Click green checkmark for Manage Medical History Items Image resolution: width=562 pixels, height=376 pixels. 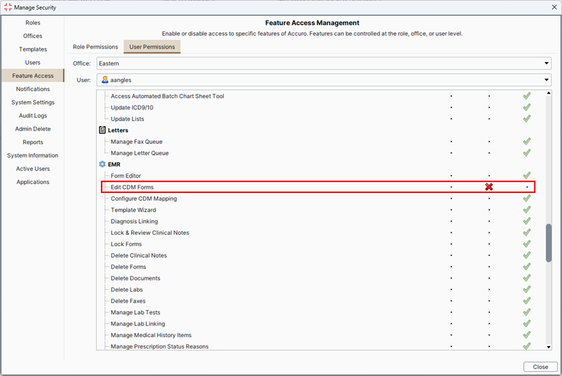coord(526,335)
